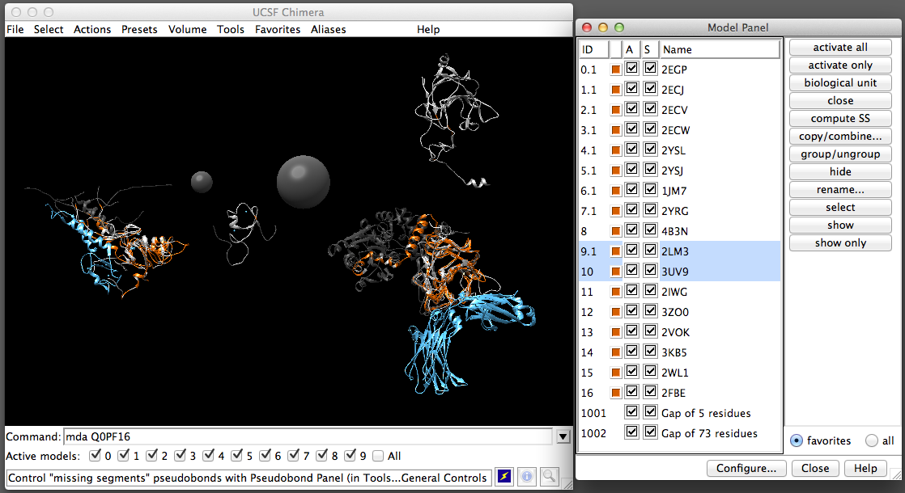
Task: Enable the All active models checkbox
Action: tap(378, 456)
